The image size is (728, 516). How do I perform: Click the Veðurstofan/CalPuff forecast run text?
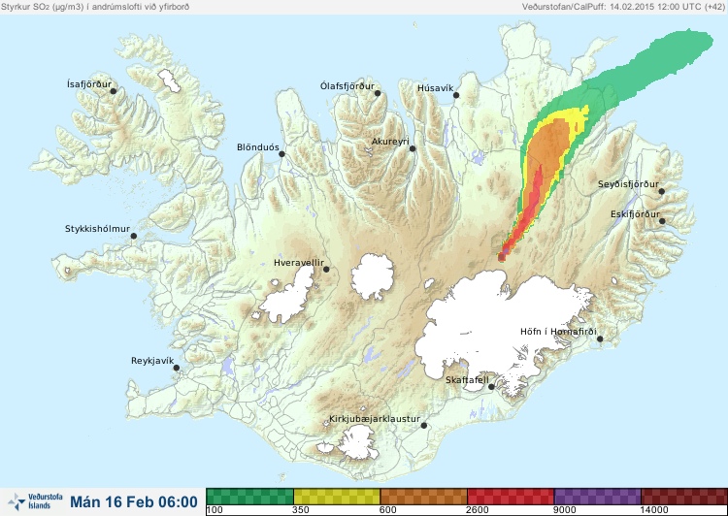(623, 7)
